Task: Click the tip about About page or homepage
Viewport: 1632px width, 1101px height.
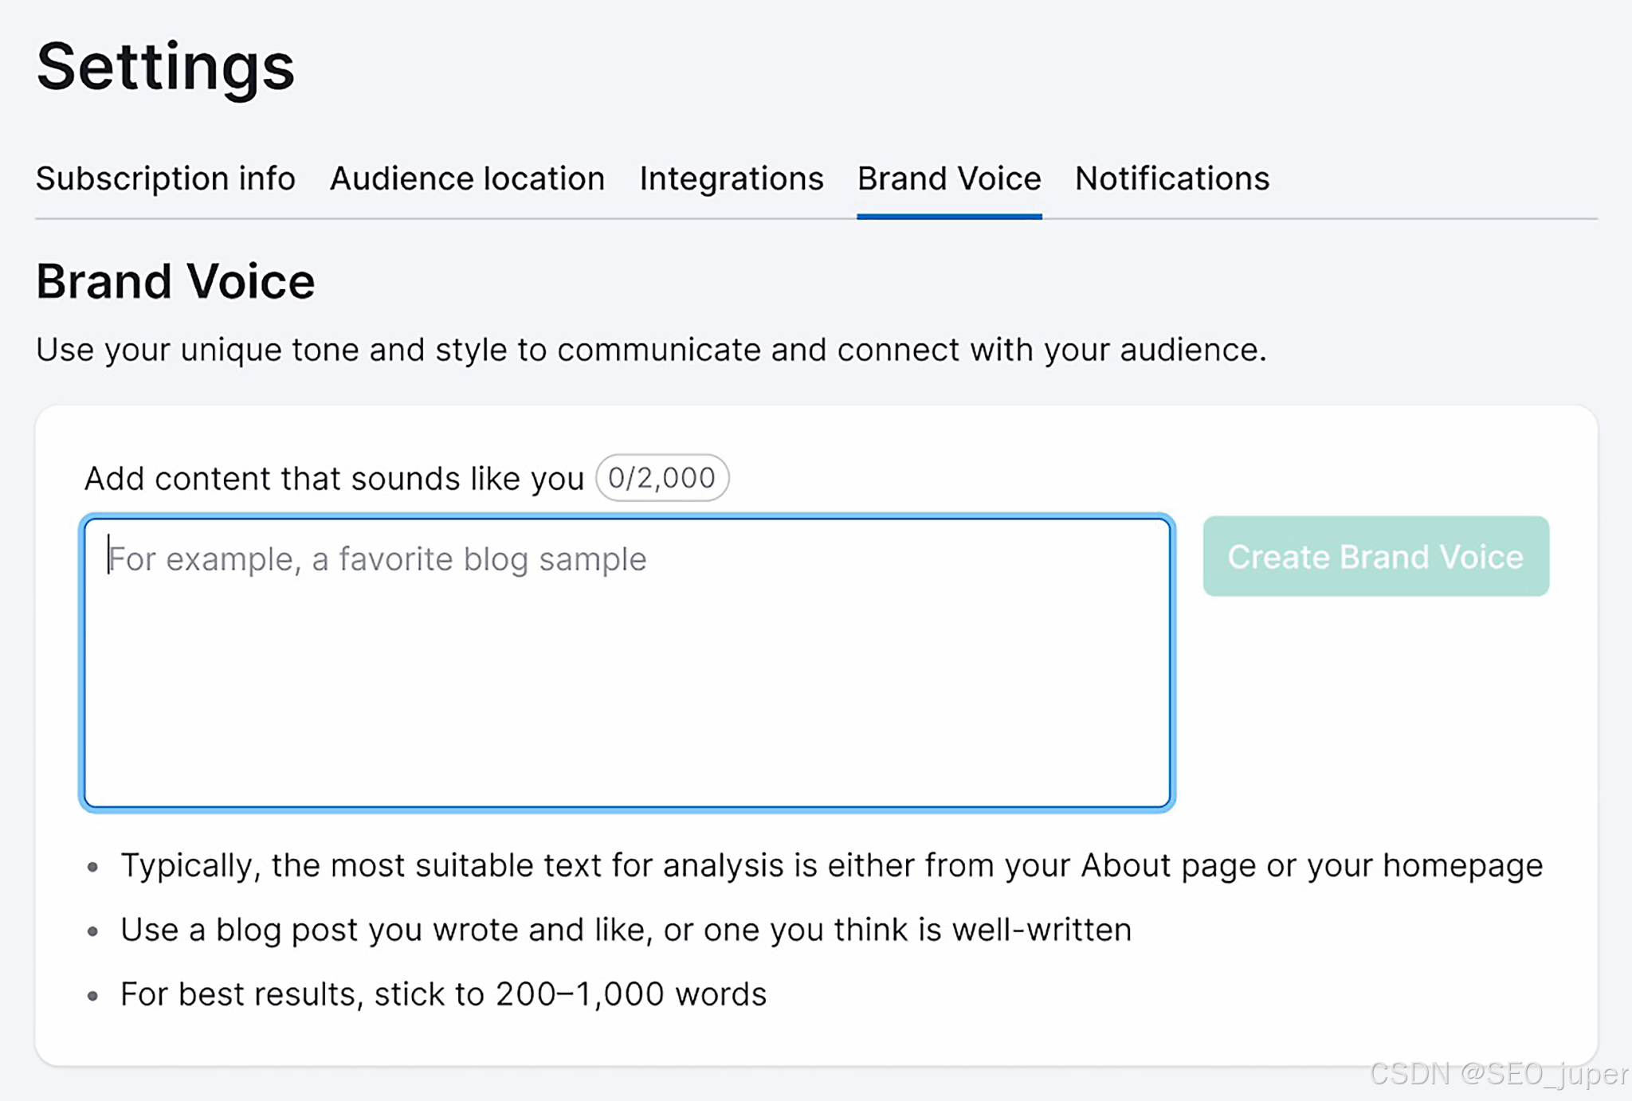Action: pyautogui.click(x=830, y=865)
